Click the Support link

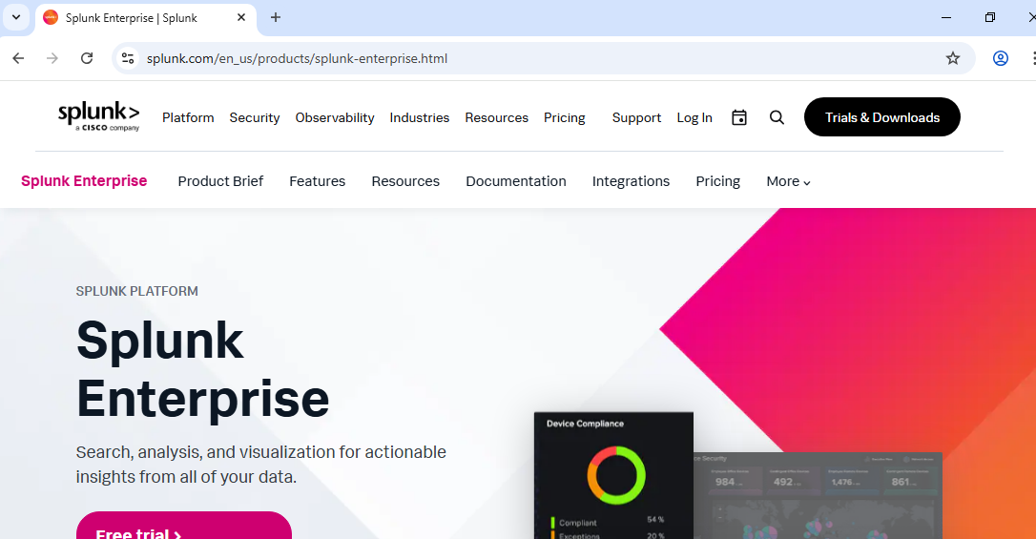pos(636,117)
